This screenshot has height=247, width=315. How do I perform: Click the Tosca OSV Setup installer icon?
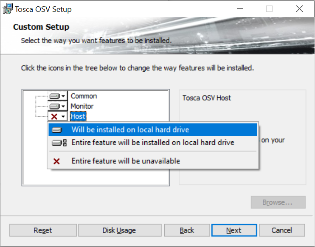7,9
